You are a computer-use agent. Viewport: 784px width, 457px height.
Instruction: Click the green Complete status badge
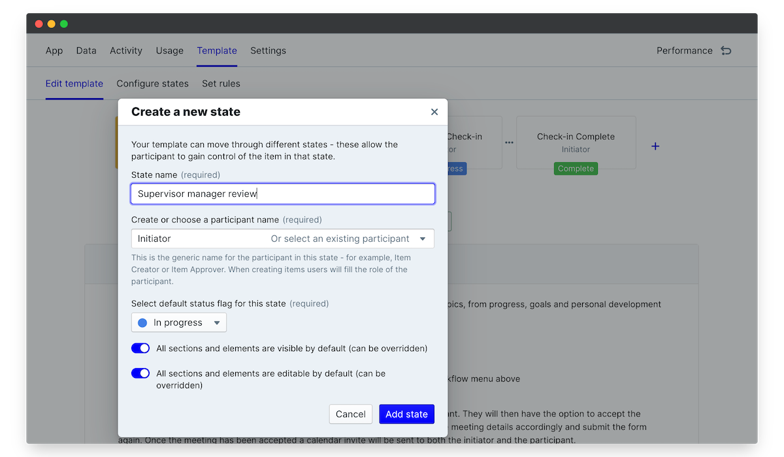tap(576, 169)
